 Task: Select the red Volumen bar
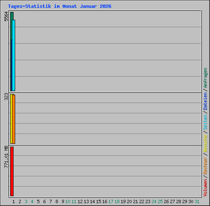click(x=12, y=171)
